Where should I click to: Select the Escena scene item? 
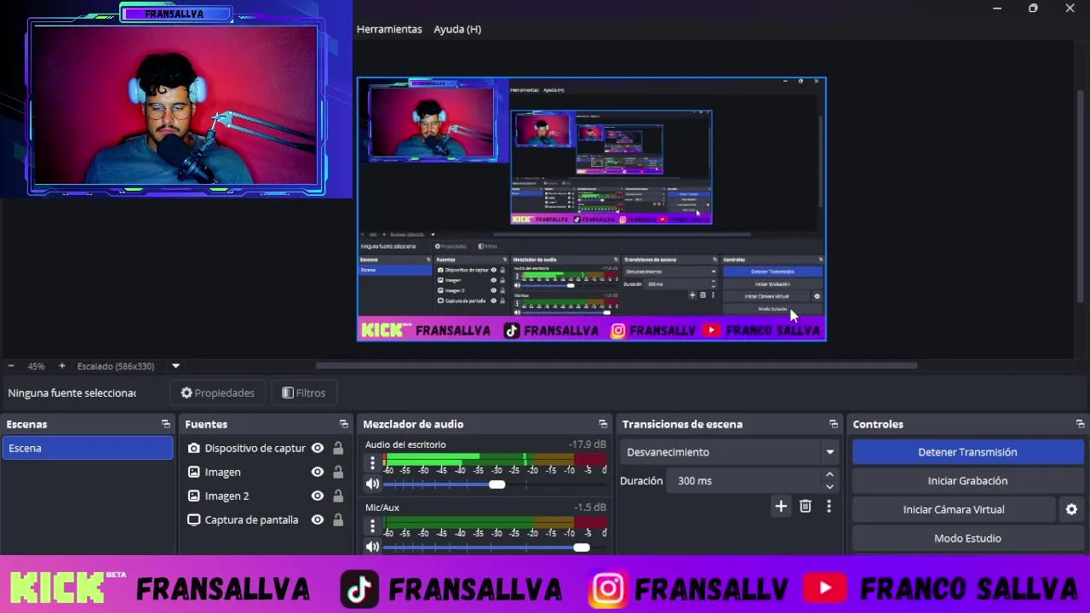click(x=88, y=448)
